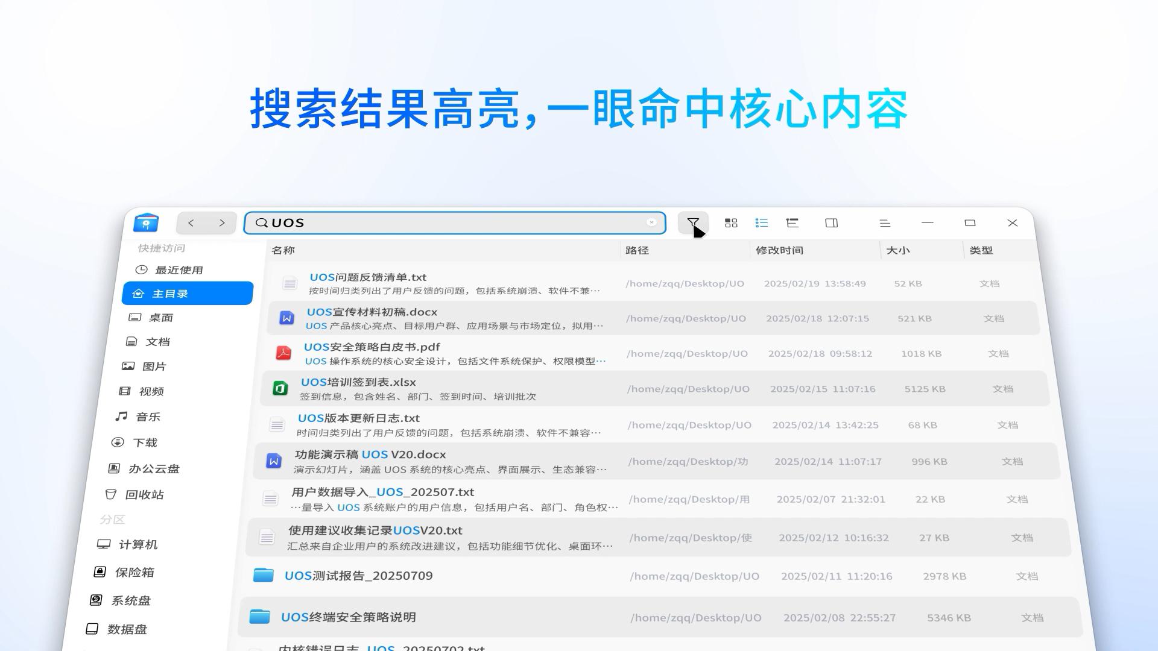The width and height of the screenshot is (1158, 651).
Task: Open 保险箱 vault in the sidebar
Action: tap(134, 573)
